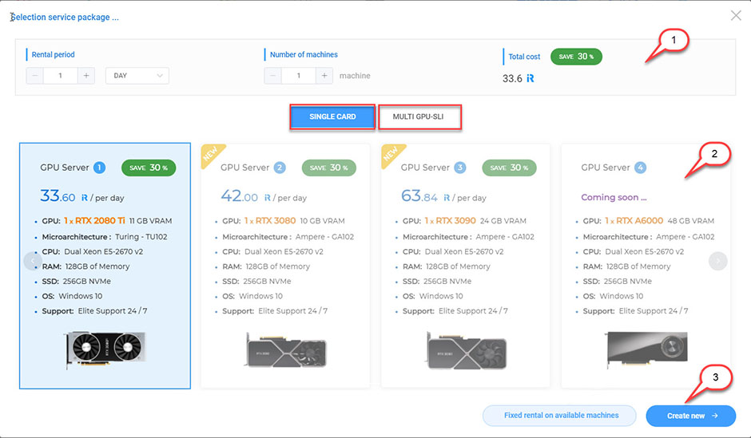751x438 pixels.
Task: Click the SAVE 30% badge beside Total cost
Action: pyautogui.click(x=576, y=57)
